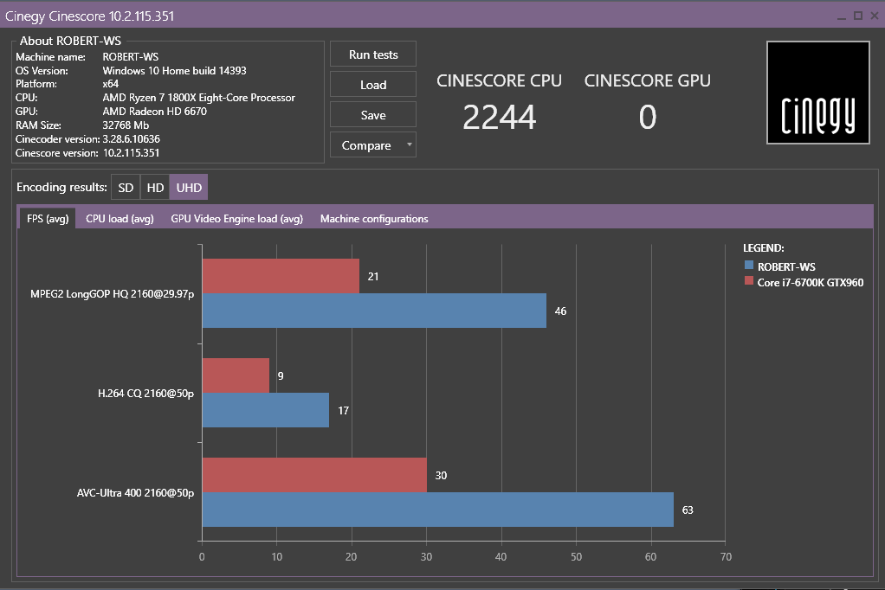Switch to CPU load (avg) tab
This screenshot has width=885, height=590.
[x=120, y=219]
